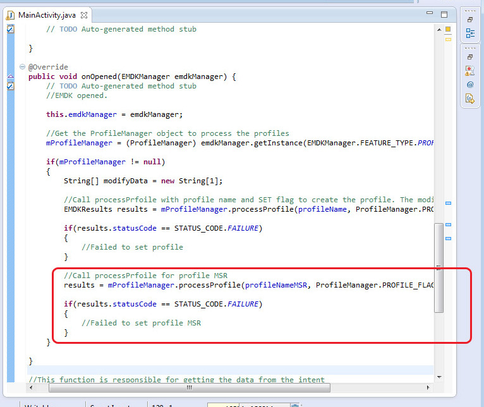Image resolution: width=484 pixels, height=407 pixels.
Task: Restore the upper minimized view stack
Action: tap(470, 20)
